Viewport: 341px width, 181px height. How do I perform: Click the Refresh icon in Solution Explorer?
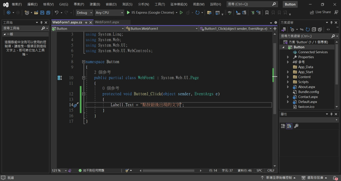pos(308,29)
